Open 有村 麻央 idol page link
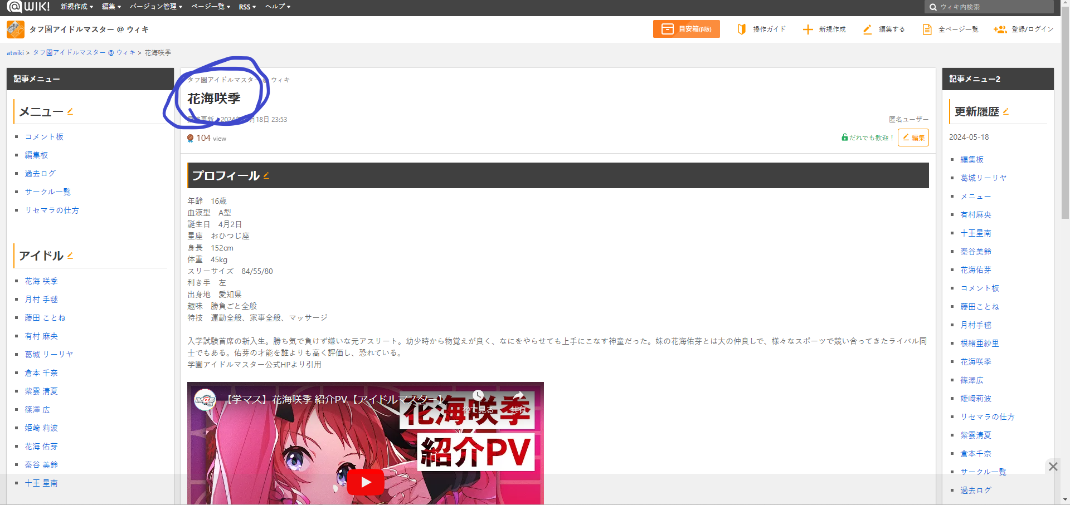Image resolution: width=1070 pixels, height=505 pixels. (x=41, y=336)
